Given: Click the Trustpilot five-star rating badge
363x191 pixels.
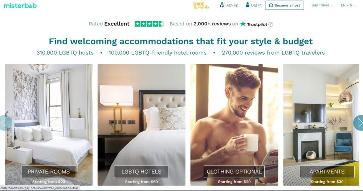Looking at the screenshot, I should tap(149, 24).
